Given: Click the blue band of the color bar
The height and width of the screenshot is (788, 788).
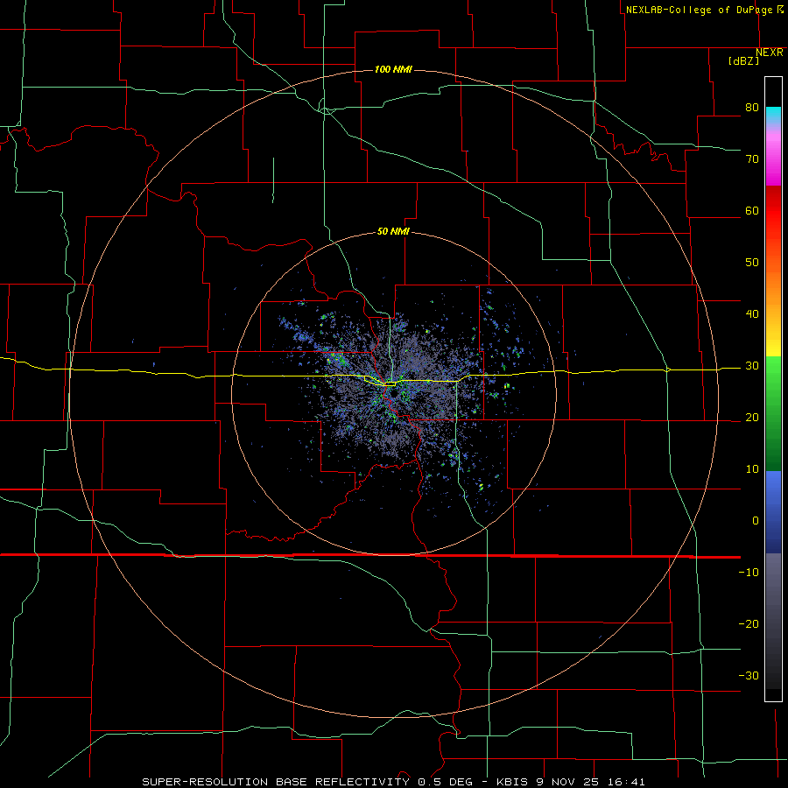Looking at the screenshot, I should tap(773, 512).
